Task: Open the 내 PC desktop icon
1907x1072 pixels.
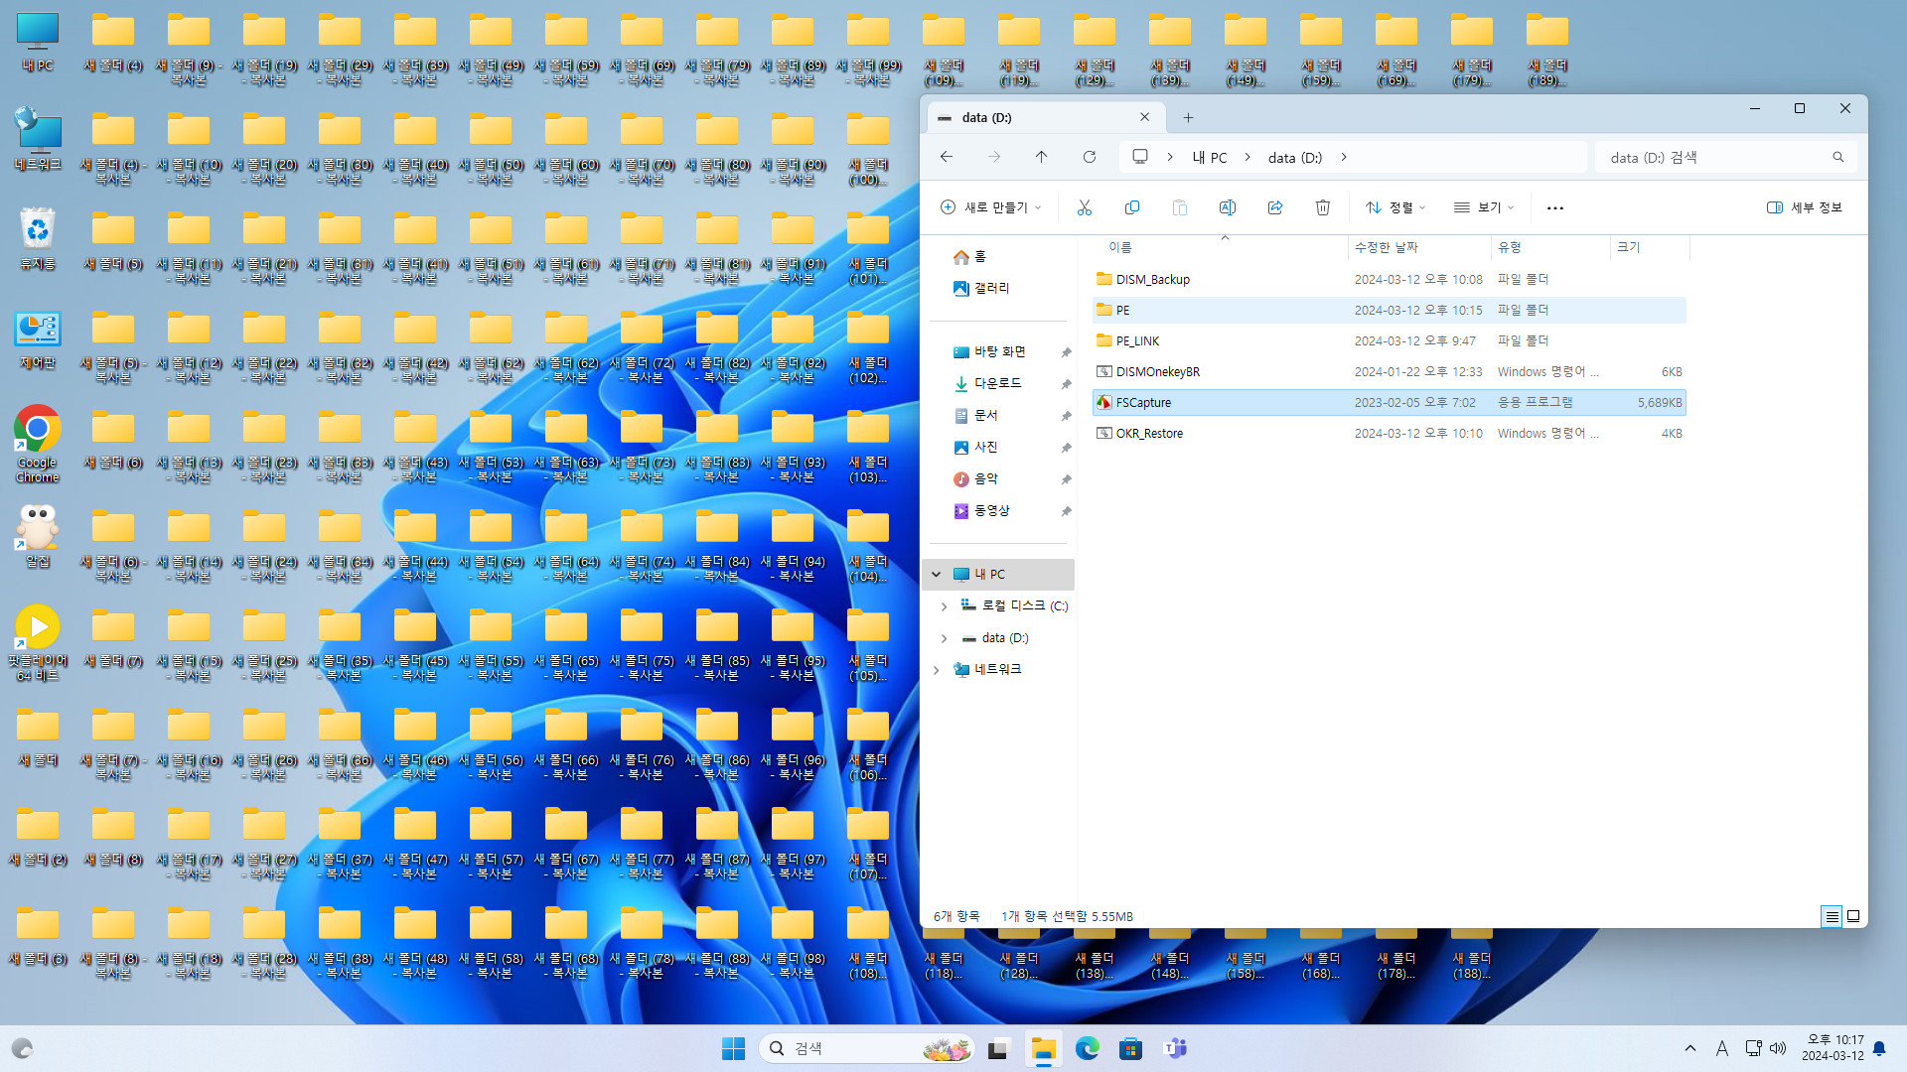Action: tap(38, 42)
